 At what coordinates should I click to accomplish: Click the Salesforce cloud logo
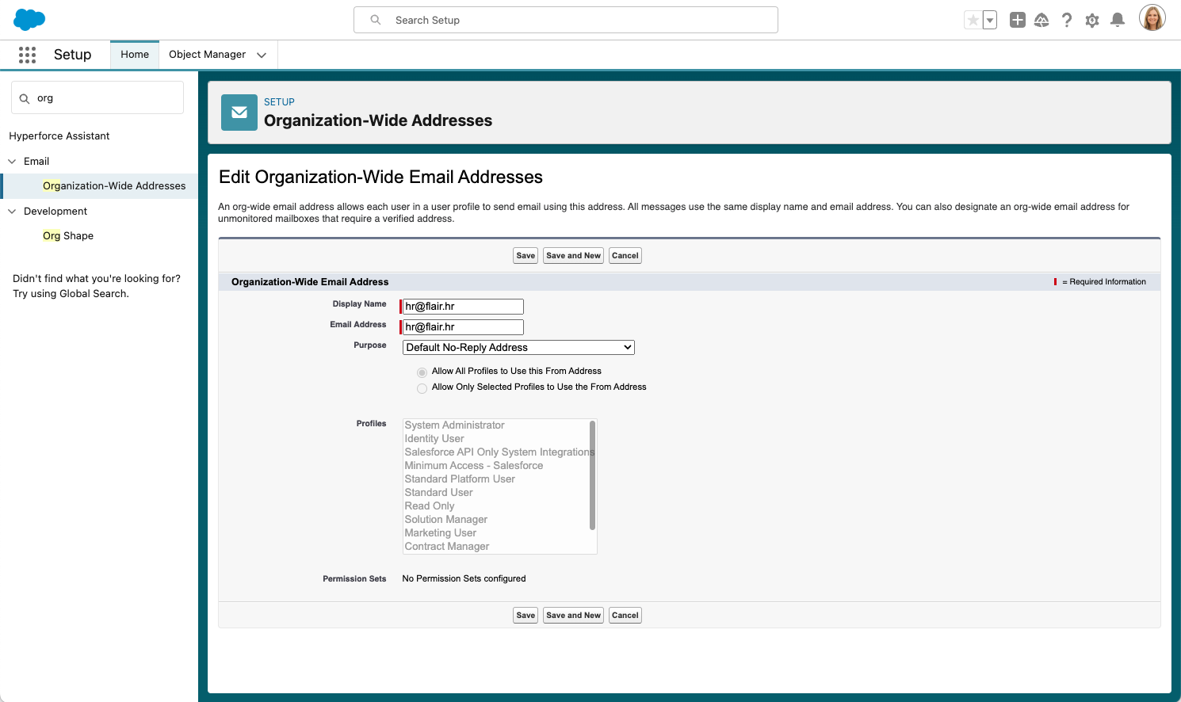click(x=29, y=20)
